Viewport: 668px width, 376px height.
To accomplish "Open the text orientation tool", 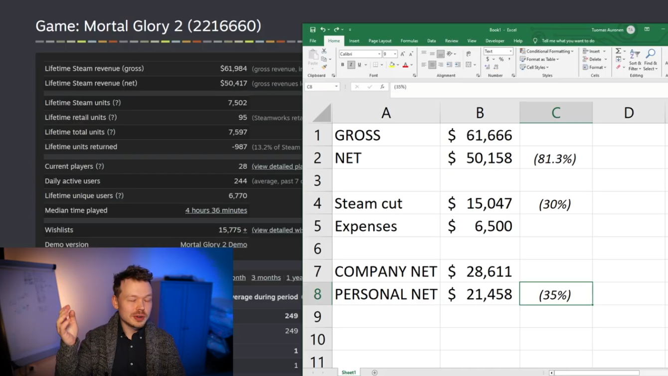I will click(x=450, y=54).
